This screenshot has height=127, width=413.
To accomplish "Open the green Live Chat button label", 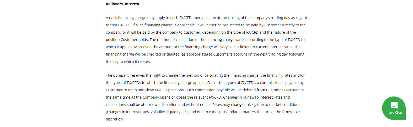I will [395, 113].
